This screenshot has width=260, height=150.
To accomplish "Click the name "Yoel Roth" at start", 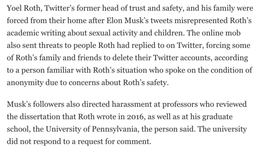I will (24, 8).
